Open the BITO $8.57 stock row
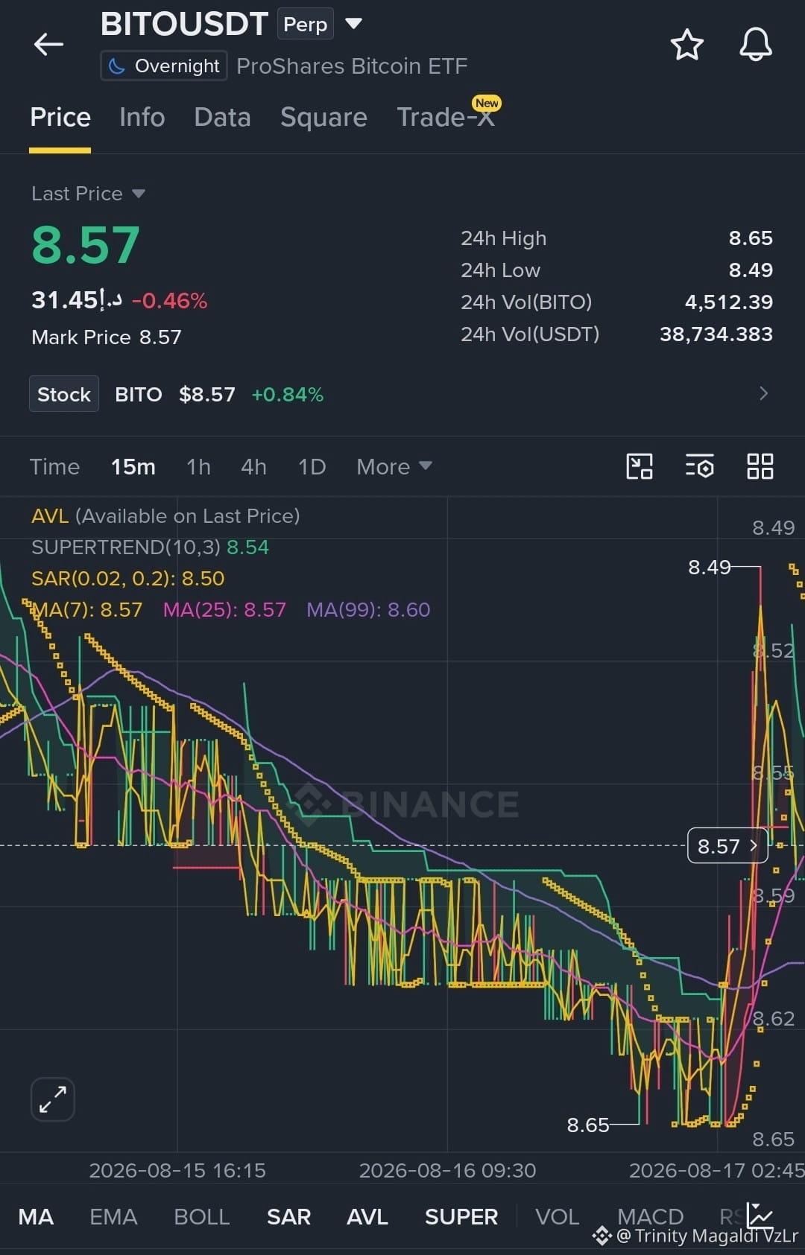805x1255 pixels. point(402,394)
